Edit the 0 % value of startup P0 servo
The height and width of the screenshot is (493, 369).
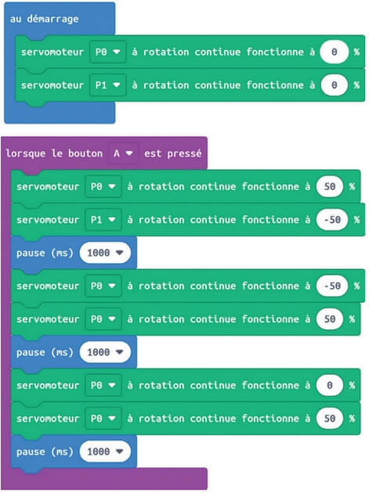334,52
